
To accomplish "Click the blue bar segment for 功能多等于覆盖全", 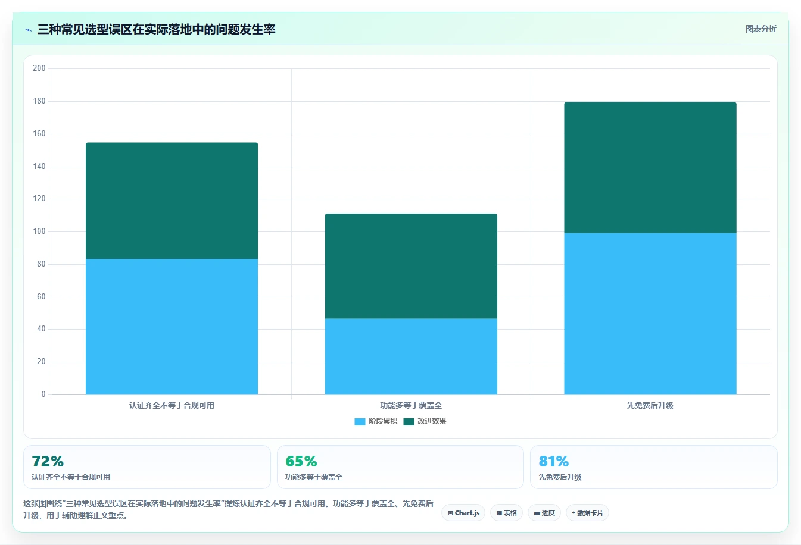I will (411, 356).
